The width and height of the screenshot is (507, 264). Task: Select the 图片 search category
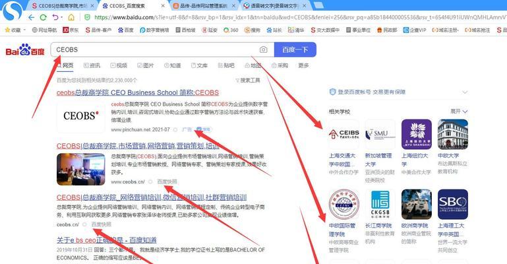click(146, 65)
